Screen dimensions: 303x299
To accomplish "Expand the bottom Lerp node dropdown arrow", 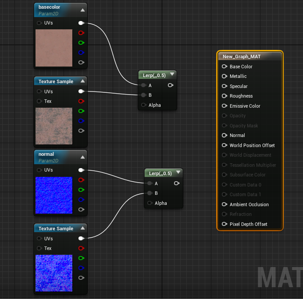I will pos(178,172).
